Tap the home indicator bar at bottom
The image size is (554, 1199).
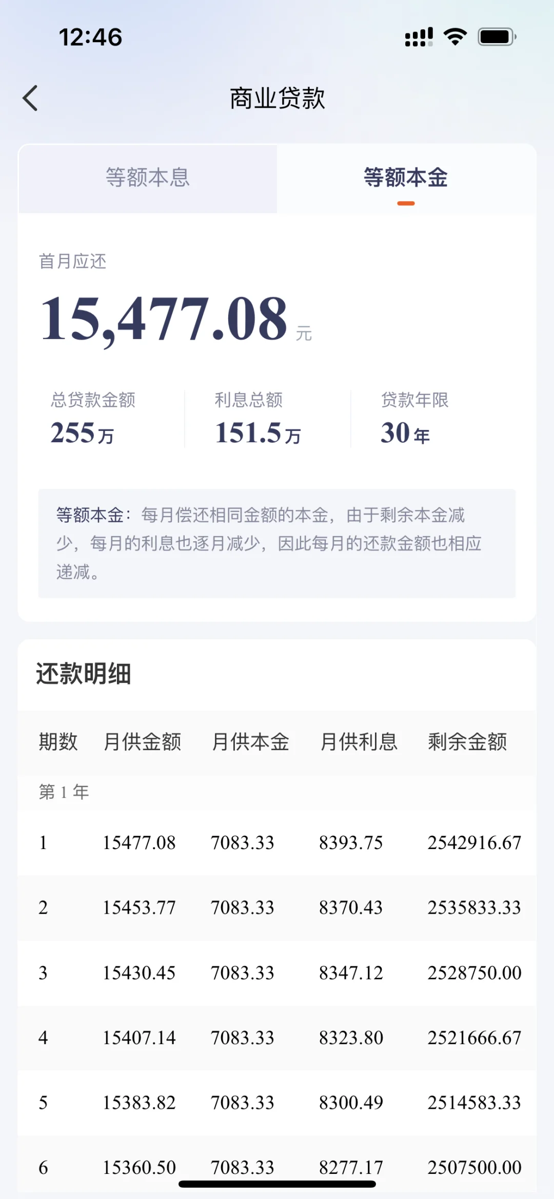(277, 1184)
